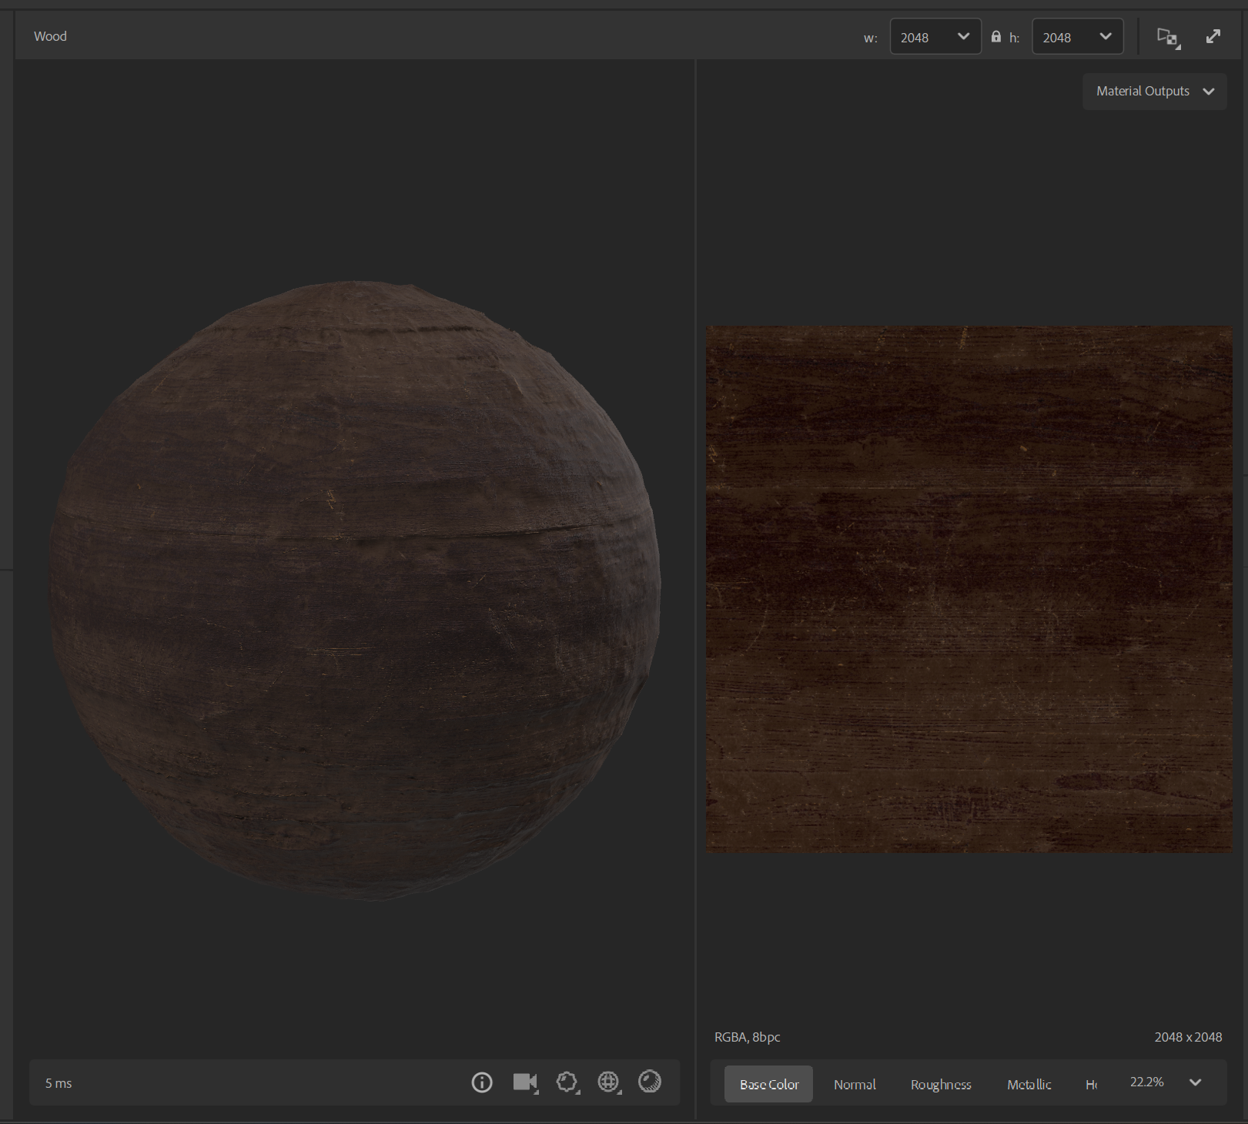Image resolution: width=1248 pixels, height=1124 pixels.
Task: Switch to the Metallic channel tab
Action: click(1029, 1084)
